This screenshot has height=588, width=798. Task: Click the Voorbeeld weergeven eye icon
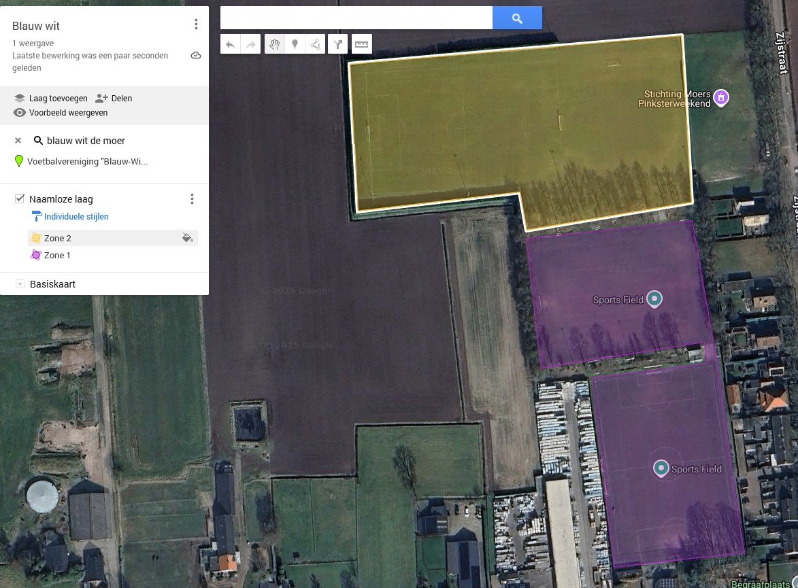[19, 112]
